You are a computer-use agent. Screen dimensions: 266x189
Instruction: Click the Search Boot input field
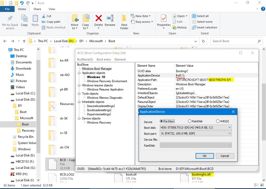[233, 41]
